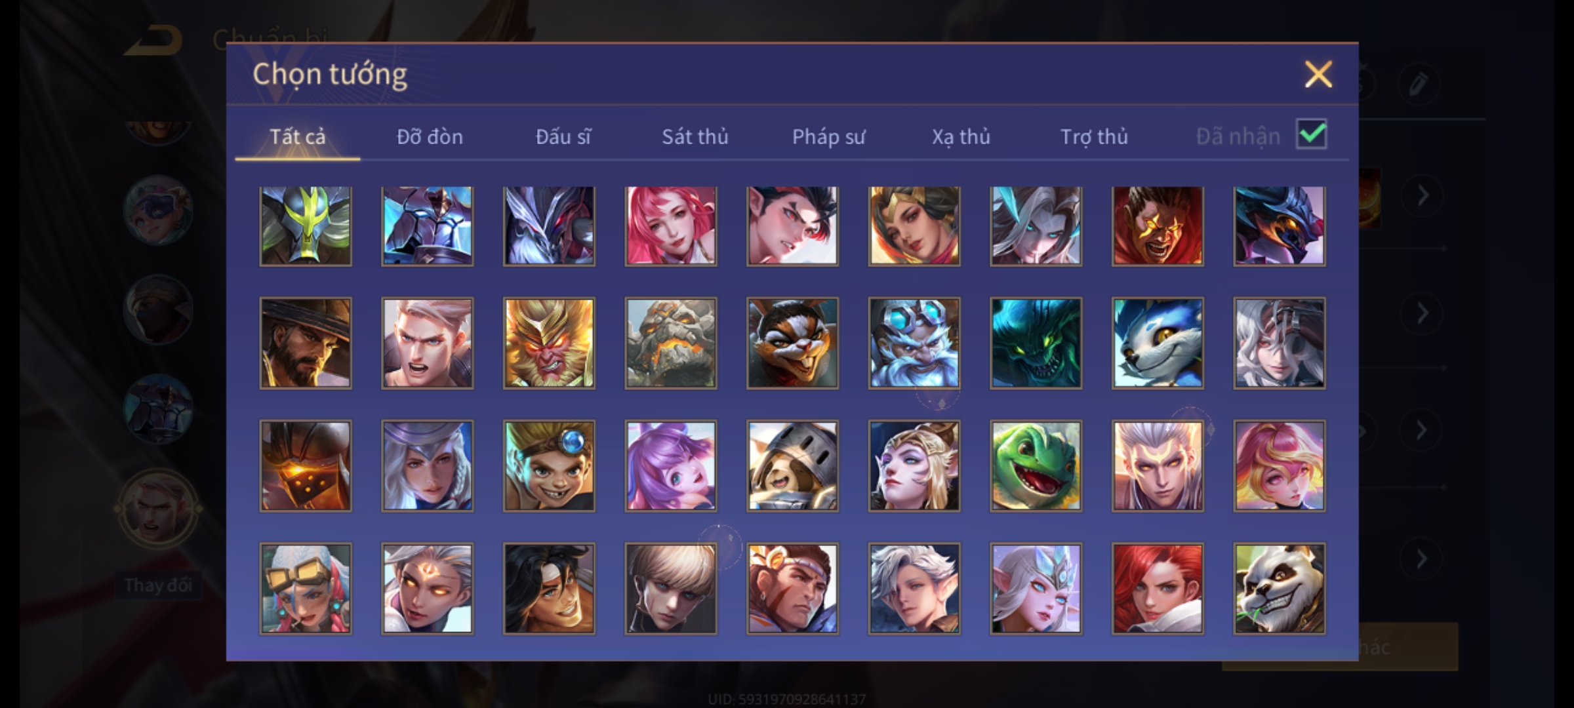Switch to the Xạ thủ tab
Screen dimensions: 1574x708
click(x=961, y=136)
